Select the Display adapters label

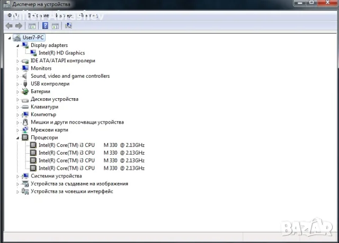(x=49, y=45)
